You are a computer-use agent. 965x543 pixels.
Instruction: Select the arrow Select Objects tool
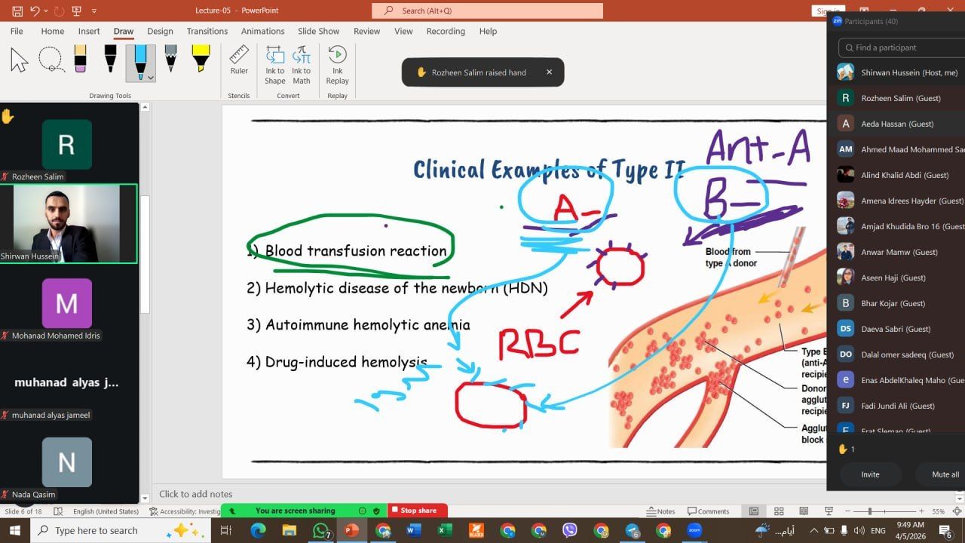[20, 60]
